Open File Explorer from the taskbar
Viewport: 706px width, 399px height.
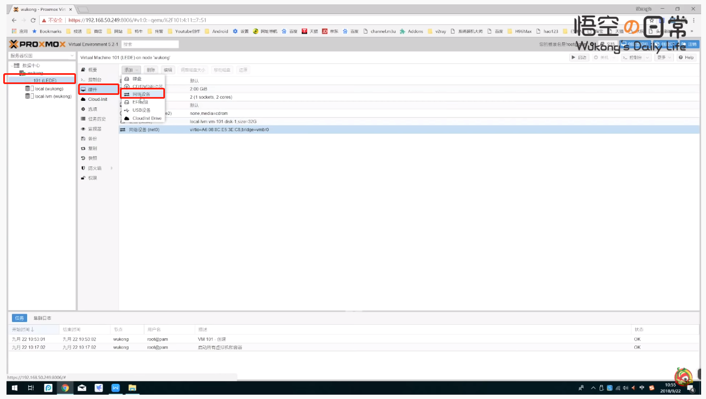[x=132, y=388]
